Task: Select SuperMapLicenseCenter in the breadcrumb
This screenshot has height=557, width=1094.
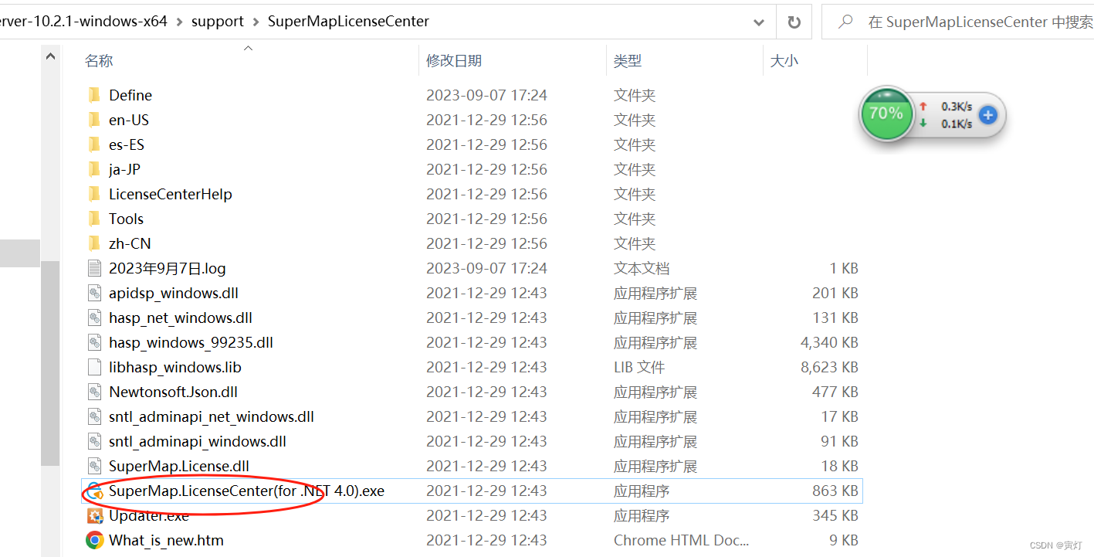Action: click(x=348, y=22)
